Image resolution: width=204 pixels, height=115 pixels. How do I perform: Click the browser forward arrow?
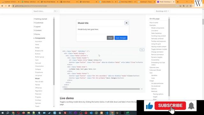(x=6, y=6)
